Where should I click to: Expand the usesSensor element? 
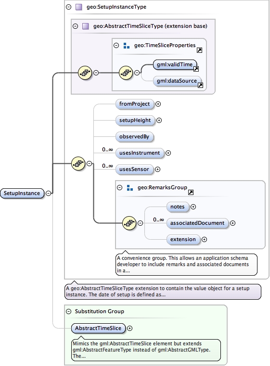click(158, 170)
